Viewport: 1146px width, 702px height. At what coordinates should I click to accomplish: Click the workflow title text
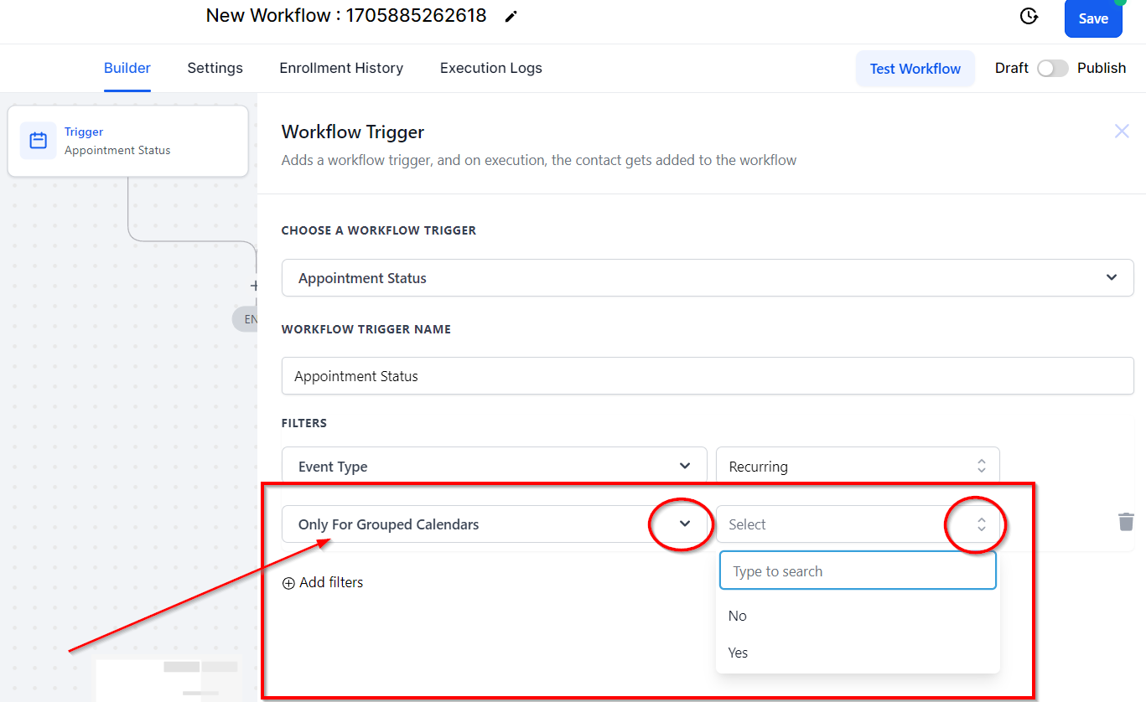[x=346, y=15]
